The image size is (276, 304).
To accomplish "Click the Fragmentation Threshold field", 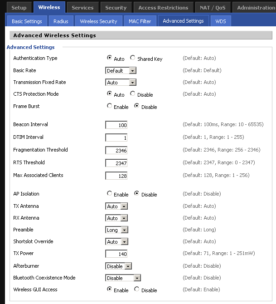I will pyautogui.click(x=116, y=151).
